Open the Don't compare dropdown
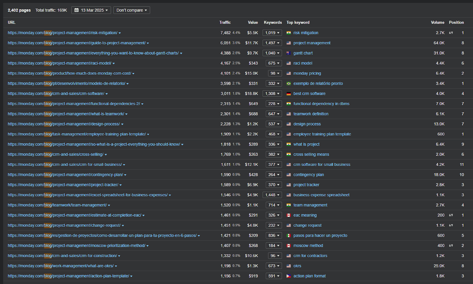473x284 pixels. (132, 10)
